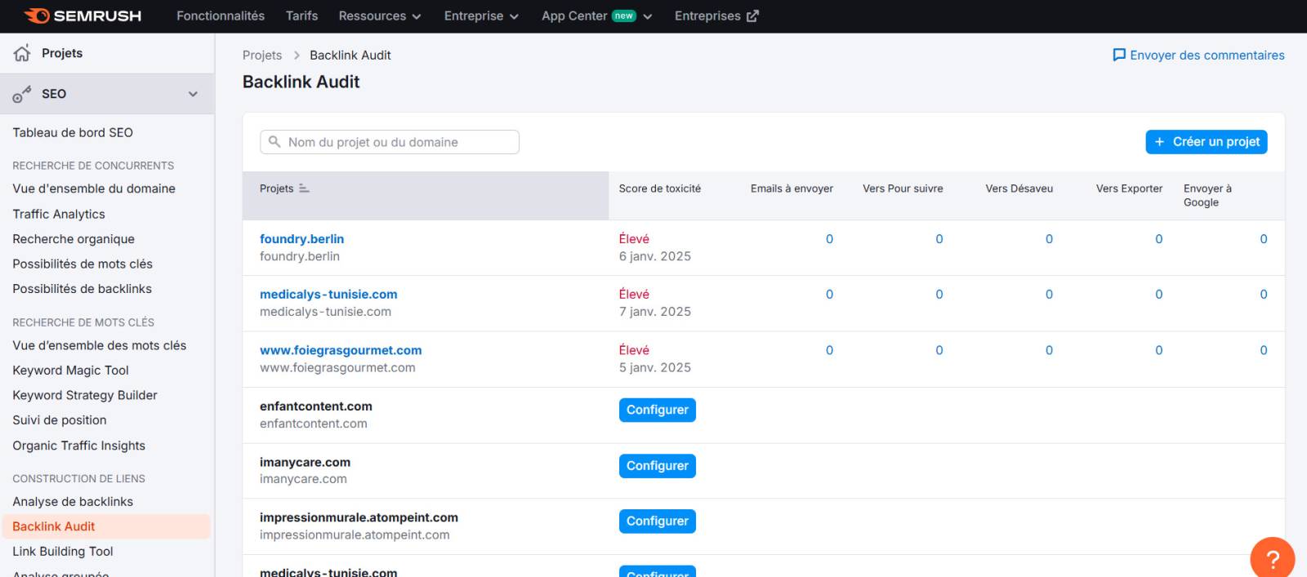Open Possibilités de mots clés
The width and height of the screenshot is (1307, 577).
pyautogui.click(x=83, y=264)
